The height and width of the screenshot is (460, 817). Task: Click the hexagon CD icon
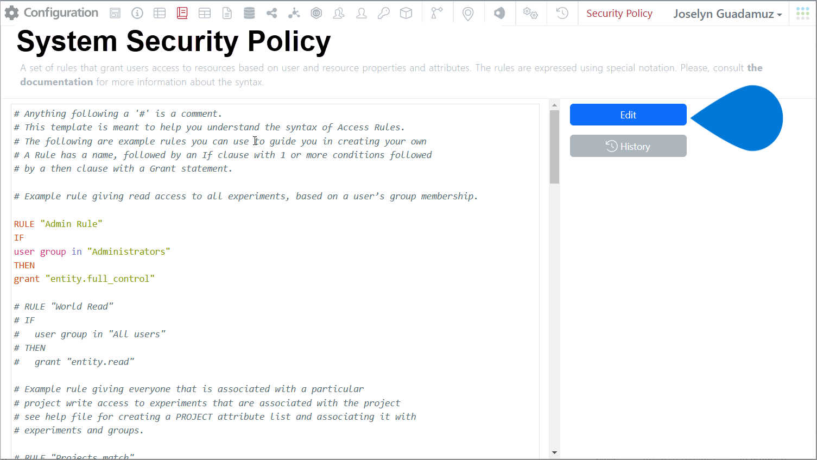(x=316, y=14)
